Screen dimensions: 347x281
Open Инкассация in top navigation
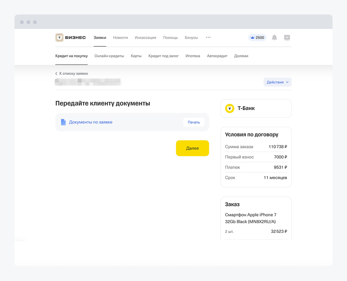pyautogui.click(x=145, y=38)
